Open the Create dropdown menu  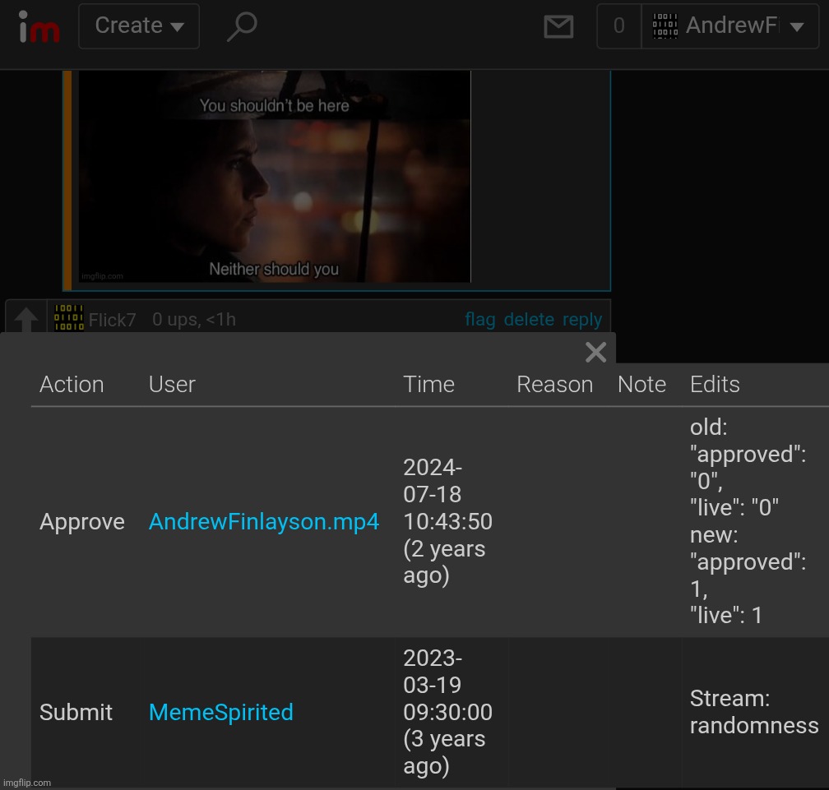(139, 26)
